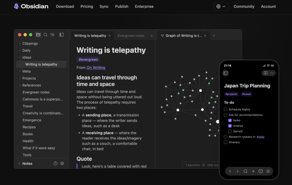Viewport: 292px width, 185px height.
Task: Click the #travel tag on phone
Action: 246,94
